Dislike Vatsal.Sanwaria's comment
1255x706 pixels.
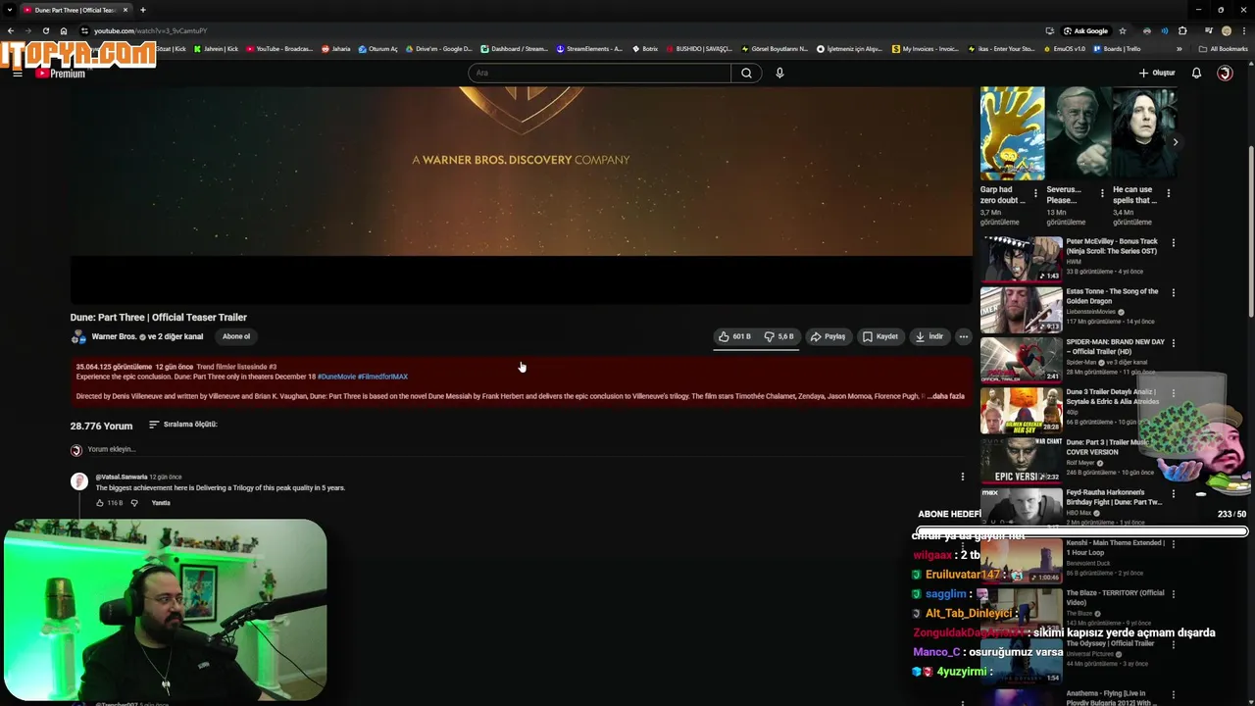[134, 503]
